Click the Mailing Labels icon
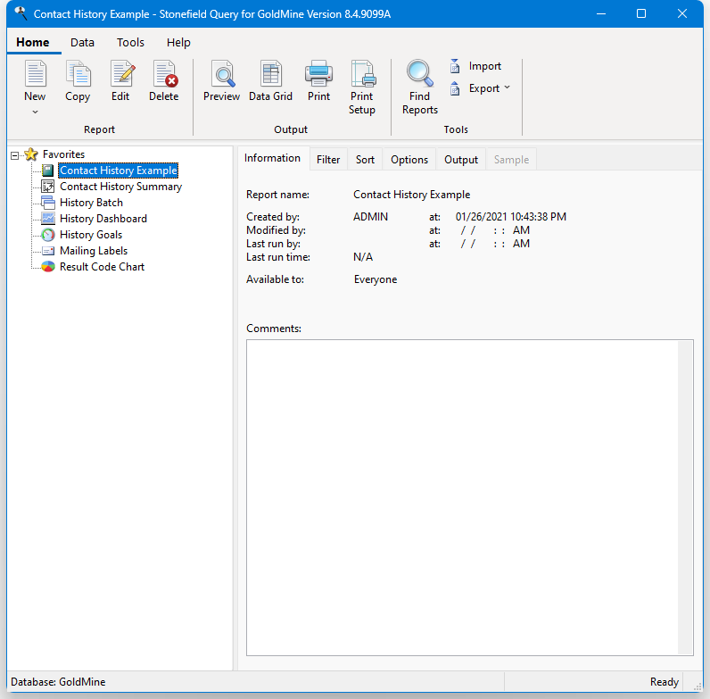 click(x=47, y=251)
